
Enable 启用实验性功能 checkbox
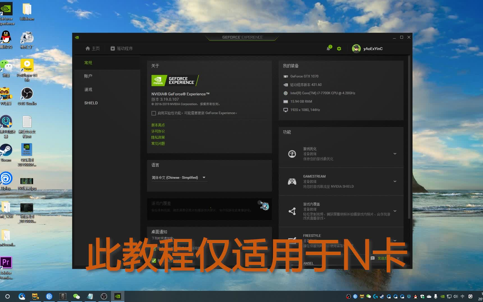pos(154,113)
